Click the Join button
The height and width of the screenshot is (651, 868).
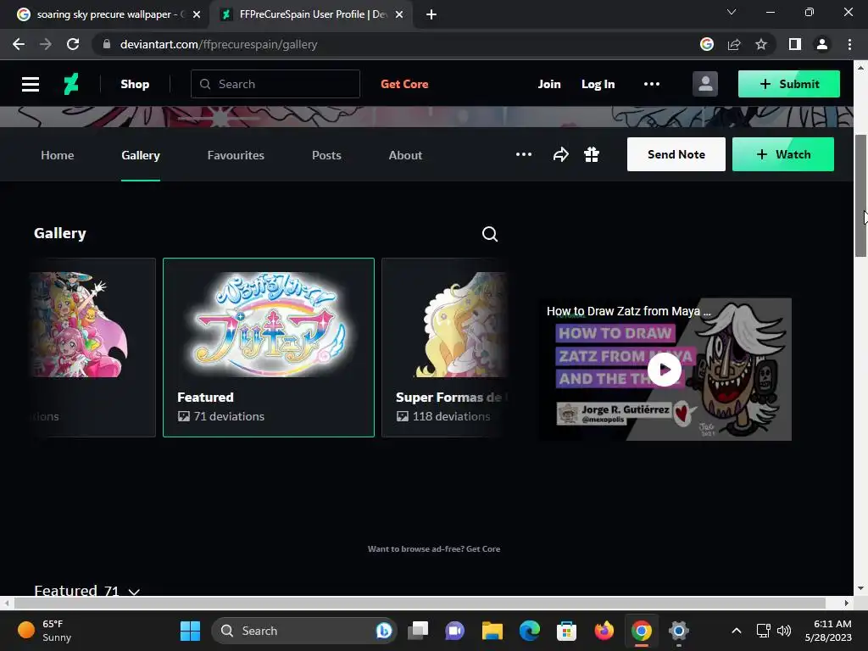point(549,84)
